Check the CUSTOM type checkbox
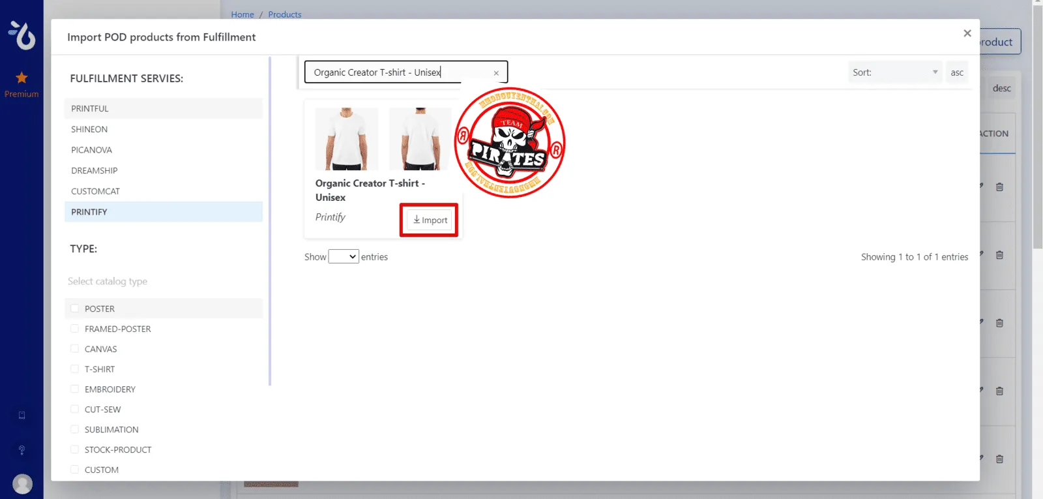Image resolution: width=1043 pixels, height=499 pixels. pyautogui.click(x=74, y=470)
